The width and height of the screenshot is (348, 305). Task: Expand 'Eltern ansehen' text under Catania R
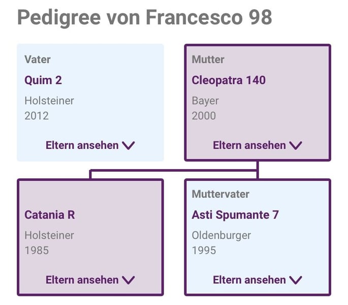82,280
